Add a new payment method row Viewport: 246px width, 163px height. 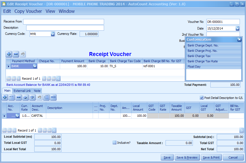click(9, 54)
